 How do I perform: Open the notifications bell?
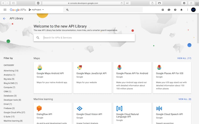(x=181, y=10)
